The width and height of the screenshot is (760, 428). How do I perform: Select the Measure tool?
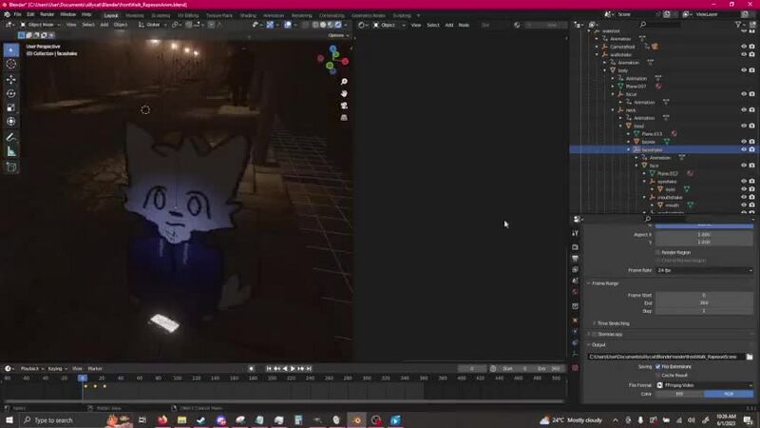11,151
